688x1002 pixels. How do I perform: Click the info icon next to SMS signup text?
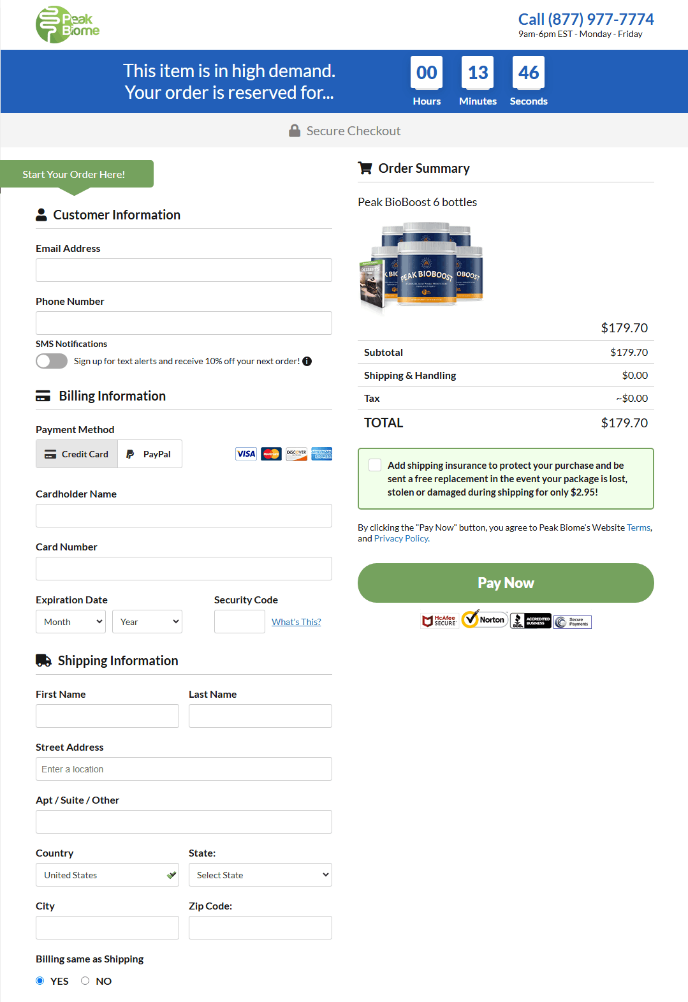click(x=307, y=361)
